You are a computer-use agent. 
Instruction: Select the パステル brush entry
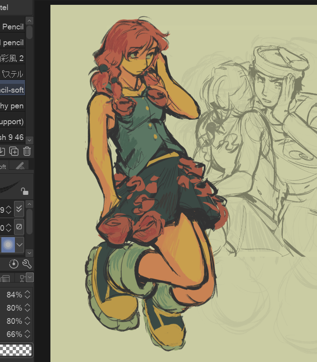click(x=12, y=74)
